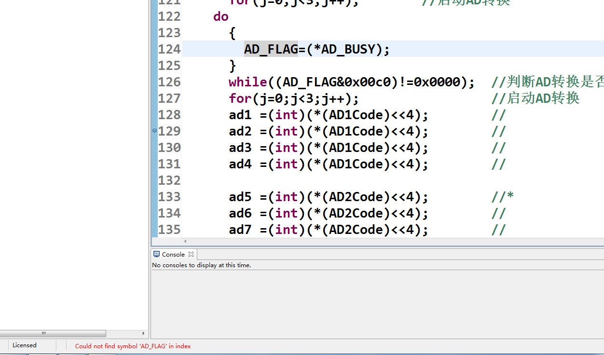Screen dimensions: 604x355
Task: Click line number 132 of the blank line
Action: [169, 180]
